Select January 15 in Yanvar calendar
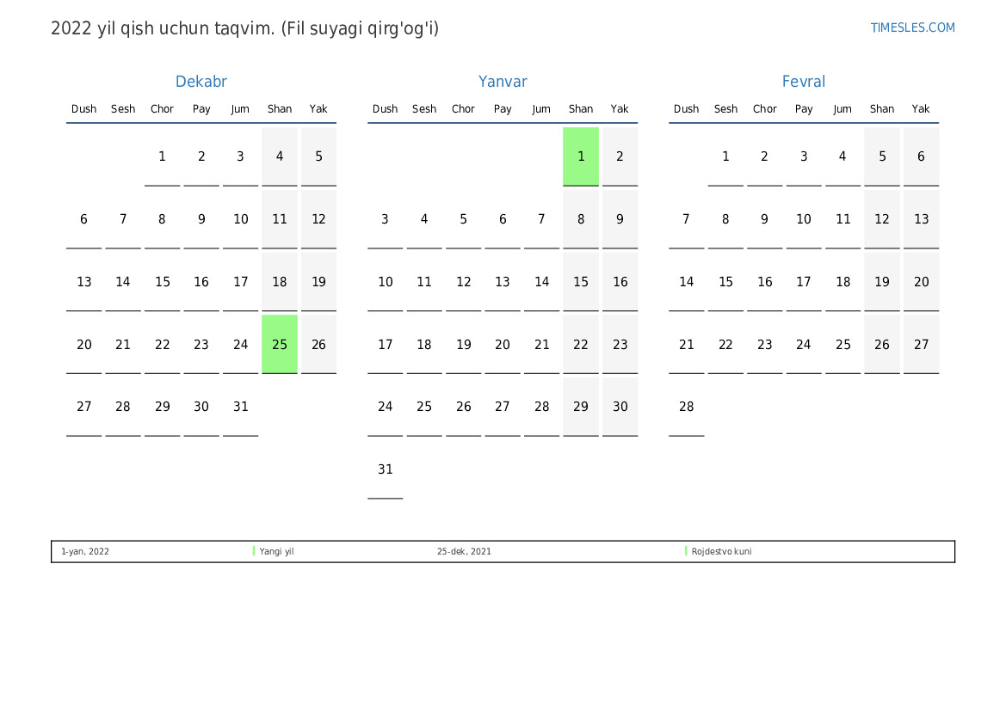Image resolution: width=1006 pixels, height=711 pixels. (581, 282)
